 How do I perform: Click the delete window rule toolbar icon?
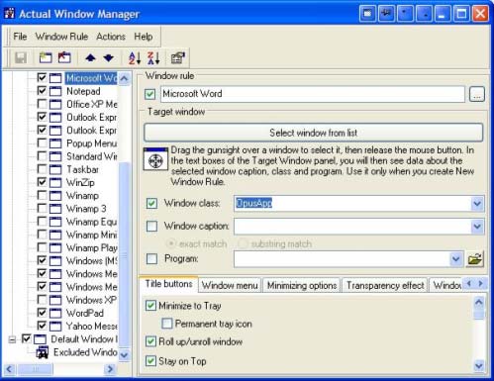[64, 57]
